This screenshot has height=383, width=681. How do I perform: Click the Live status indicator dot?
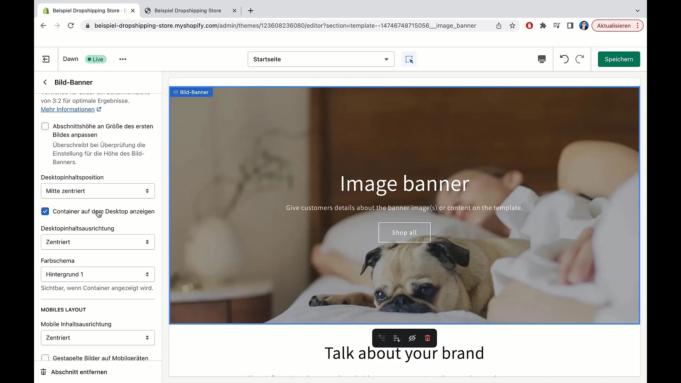pyautogui.click(x=89, y=59)
